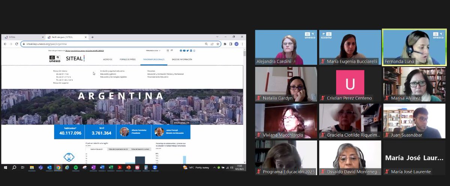
Task: Open the Chrome side panel icon
Action: click(x=231, y=44)
